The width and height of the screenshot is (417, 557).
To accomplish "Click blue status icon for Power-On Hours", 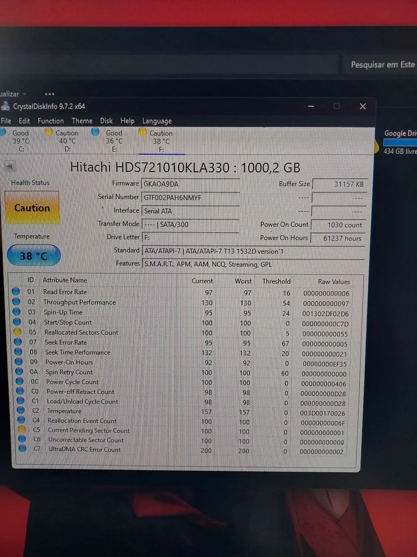I will (x=19, y=361).
